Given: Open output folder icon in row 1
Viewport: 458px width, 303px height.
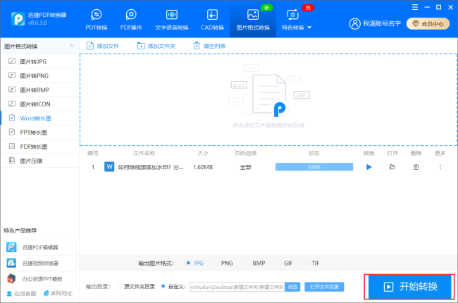Looking at the screenshot, I should click(x=392, y=167).
